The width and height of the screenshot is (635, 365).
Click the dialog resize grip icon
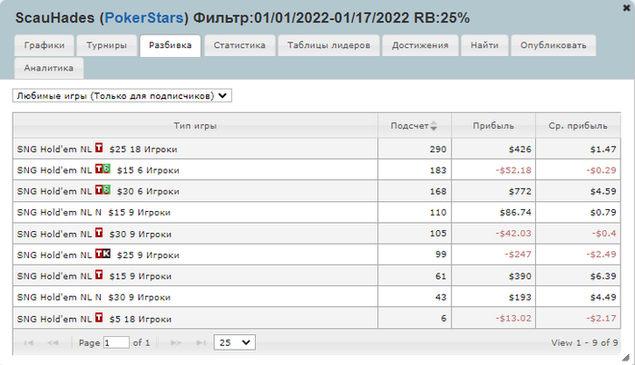[x=626, y=358]
